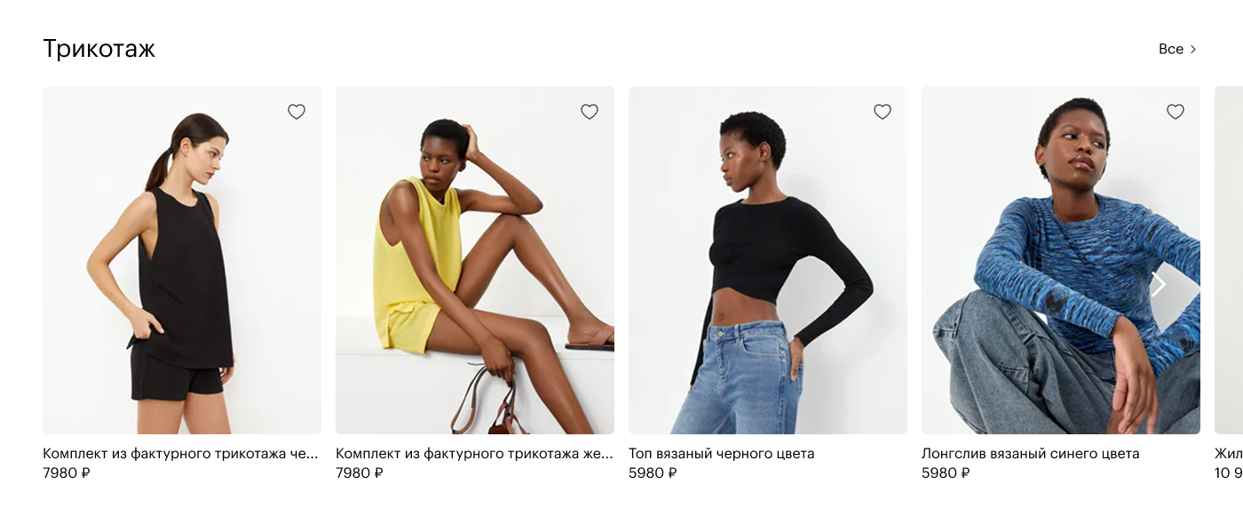This screenshot has width=1243, height=524.
Task: View the blue longsleeve model photo
Action: pyautogui.click(x=1061, y=260)
